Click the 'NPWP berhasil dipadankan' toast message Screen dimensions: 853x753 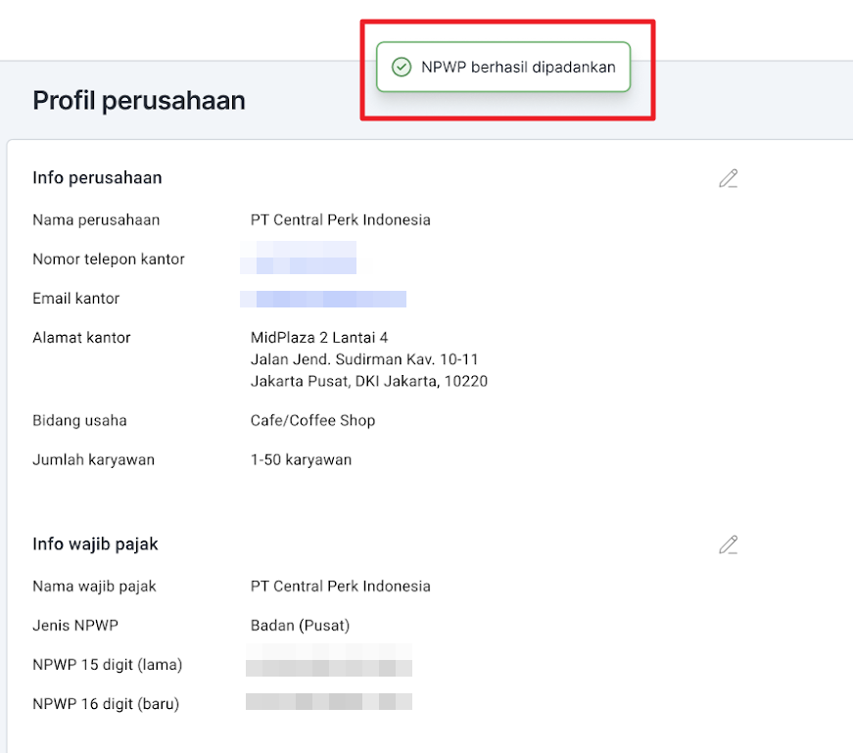coord(503,67)
